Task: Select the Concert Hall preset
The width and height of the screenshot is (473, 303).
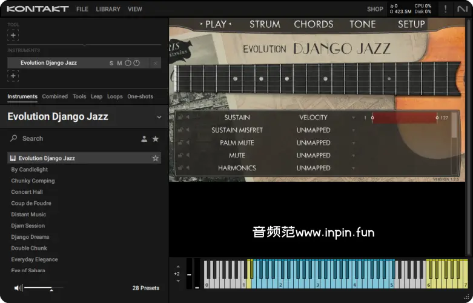Action: pos(27,192)
